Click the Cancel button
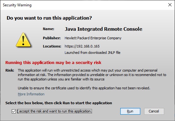This screenshot has height=121, width=175. point(154,111)
